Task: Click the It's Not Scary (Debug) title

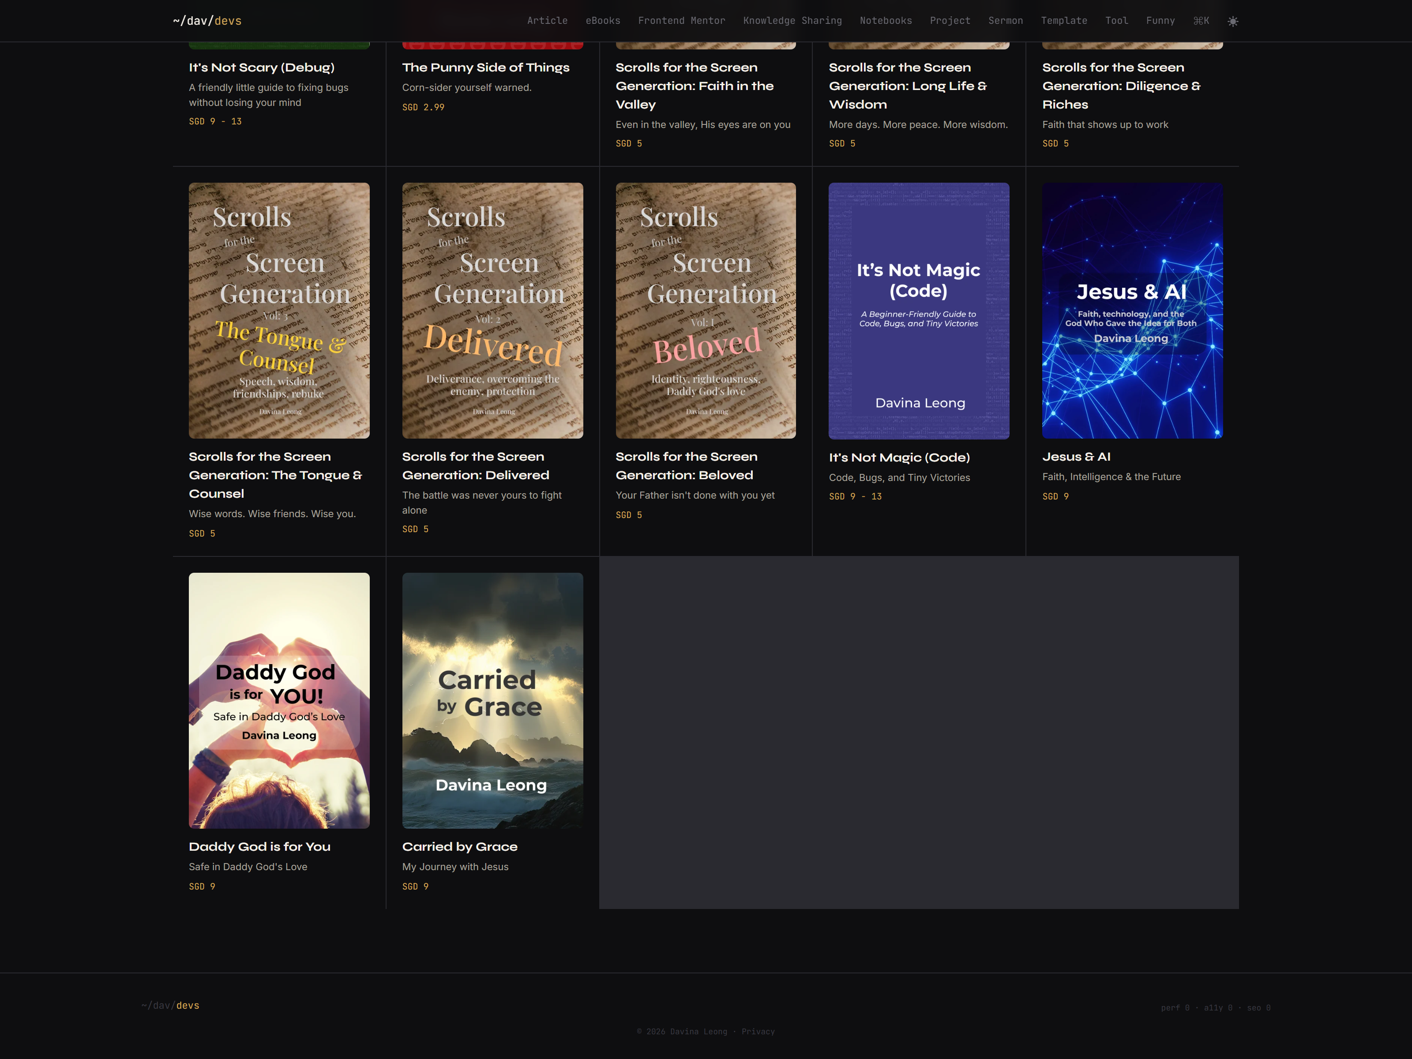Action: (262, 68)
